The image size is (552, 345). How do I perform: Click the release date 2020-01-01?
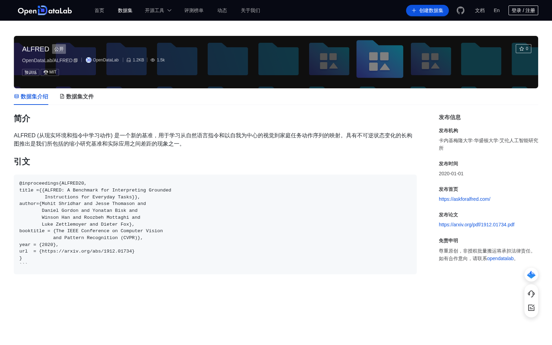451,174
